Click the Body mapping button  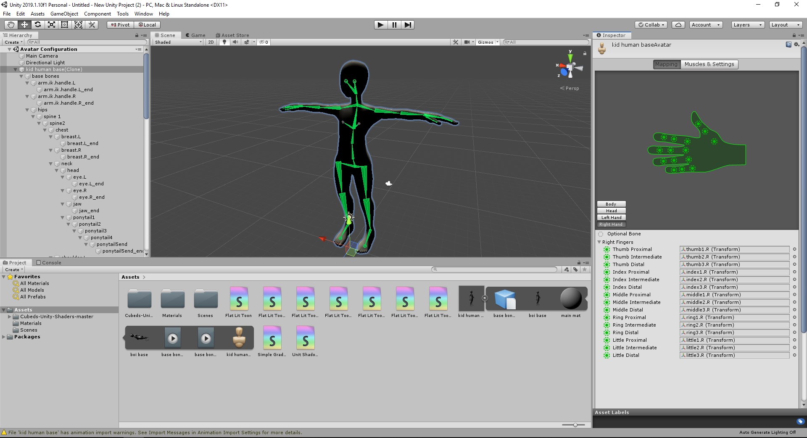click(611, 204)
